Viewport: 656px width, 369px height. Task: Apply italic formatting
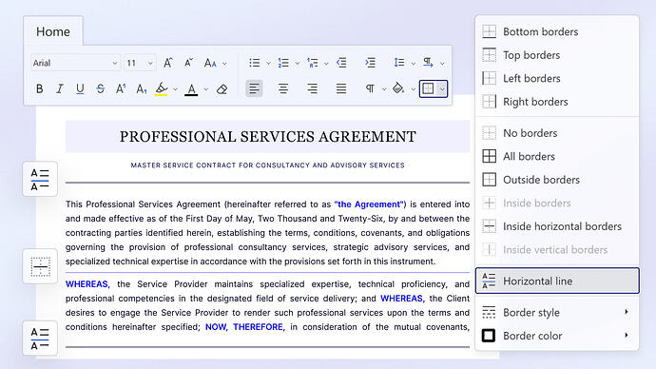tap(60, 88)
